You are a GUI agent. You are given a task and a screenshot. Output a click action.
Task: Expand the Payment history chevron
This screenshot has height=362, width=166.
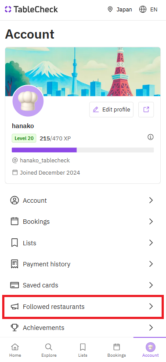tap(151, 264)
